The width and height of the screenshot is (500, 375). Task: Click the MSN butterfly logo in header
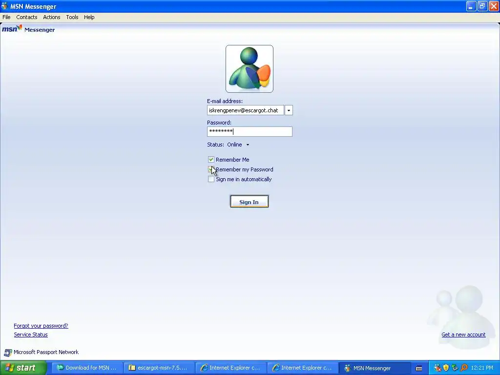tap(12, 29)
